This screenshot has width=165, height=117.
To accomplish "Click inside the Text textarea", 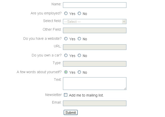I will (x=94, y=83).
